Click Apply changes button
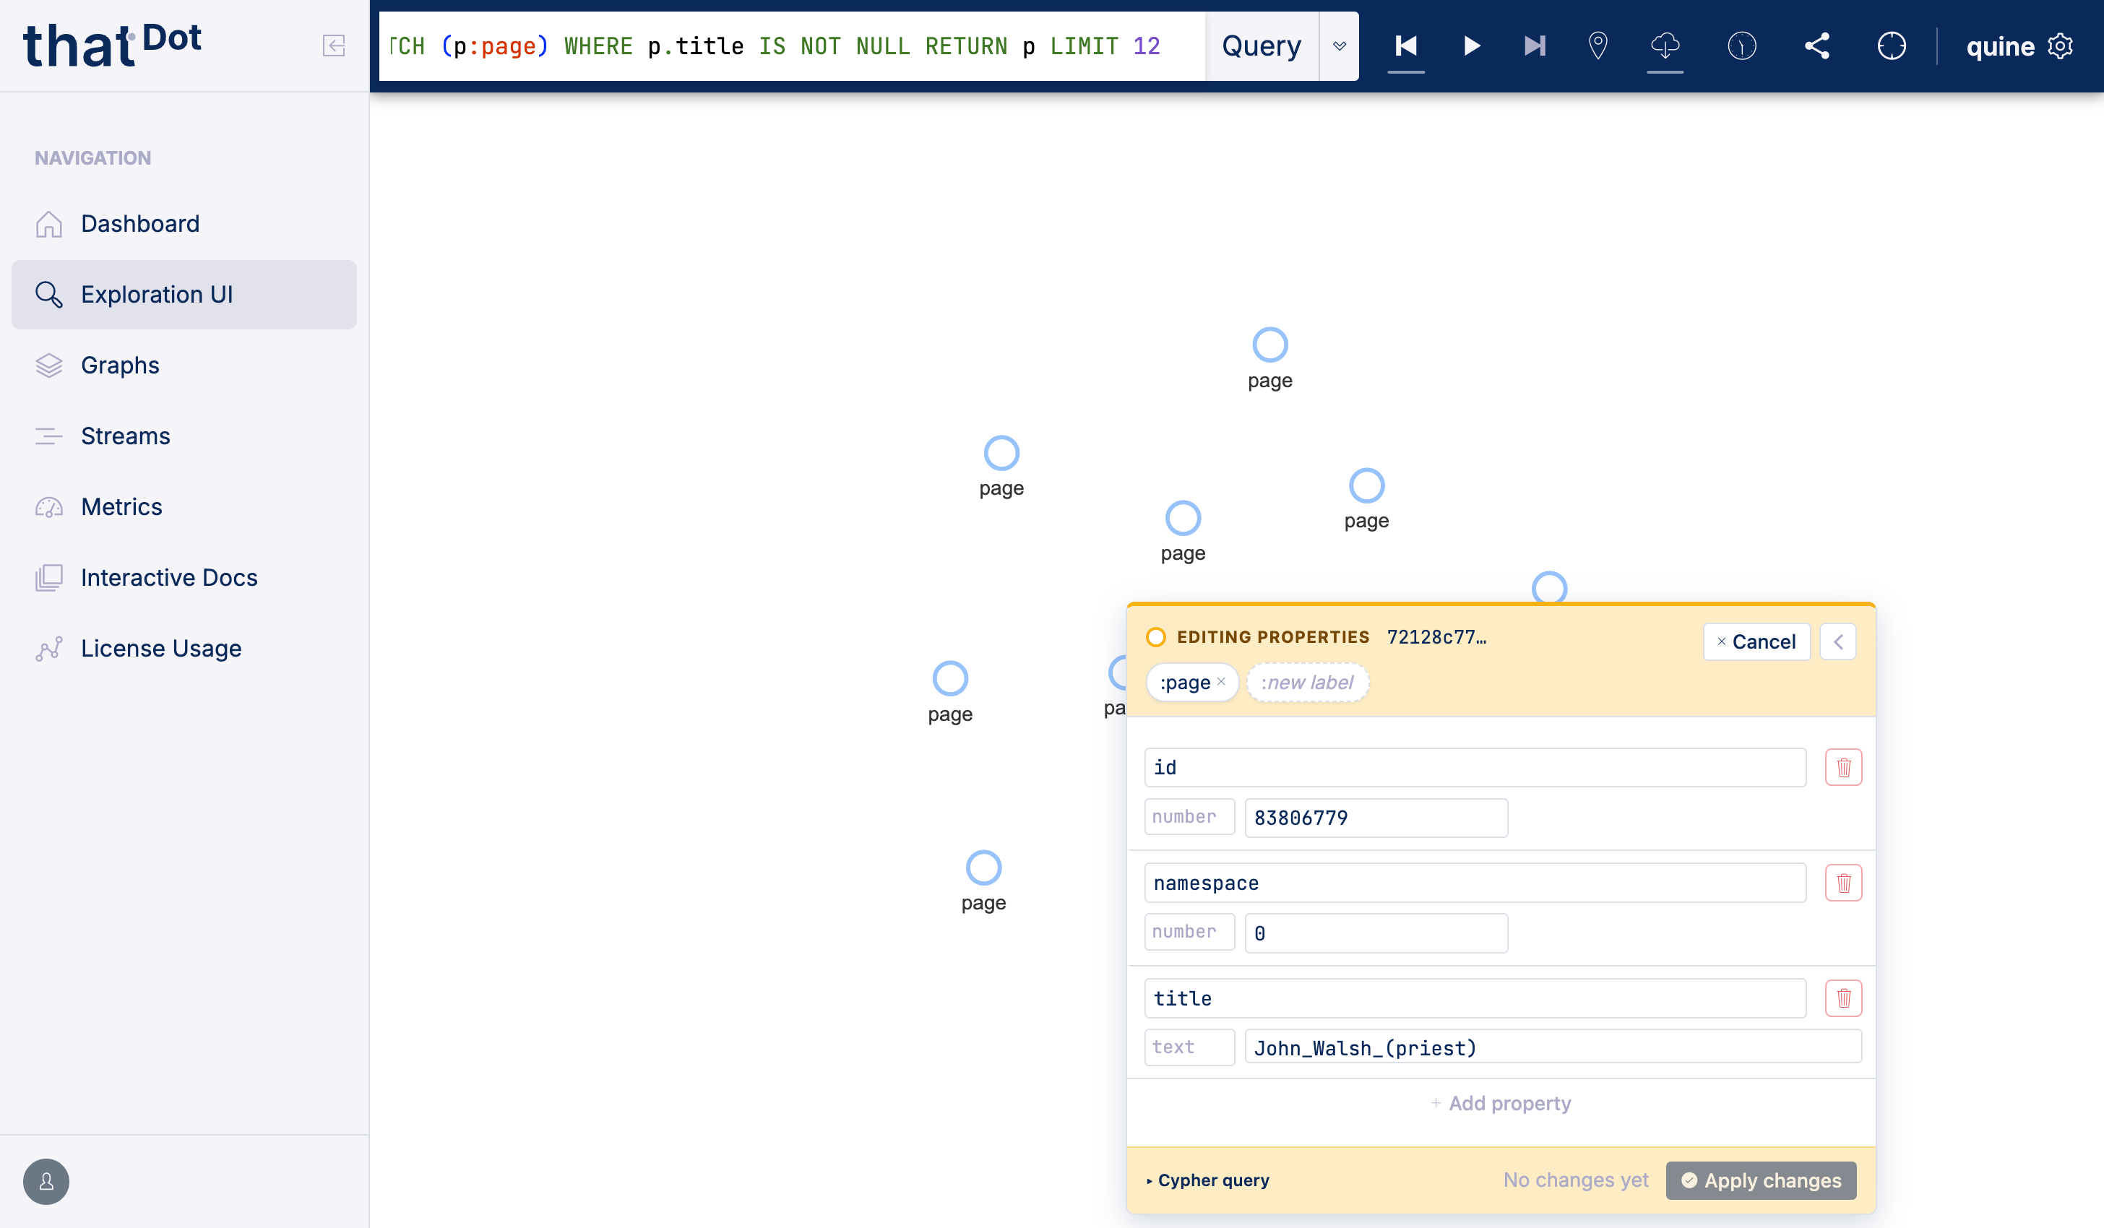The image size is (2104, 1228). pyautogui.click(x=1761, y=1180)
